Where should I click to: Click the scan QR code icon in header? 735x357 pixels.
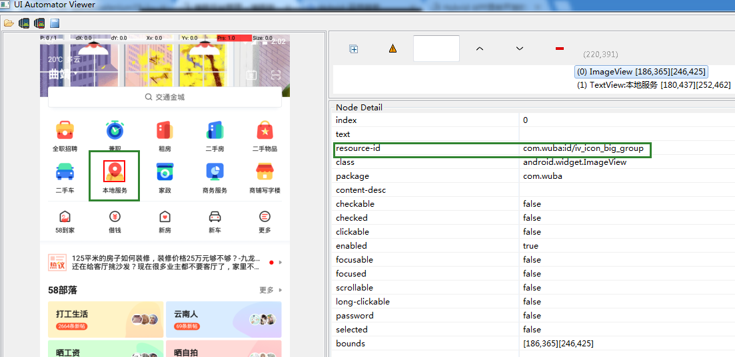276,75
